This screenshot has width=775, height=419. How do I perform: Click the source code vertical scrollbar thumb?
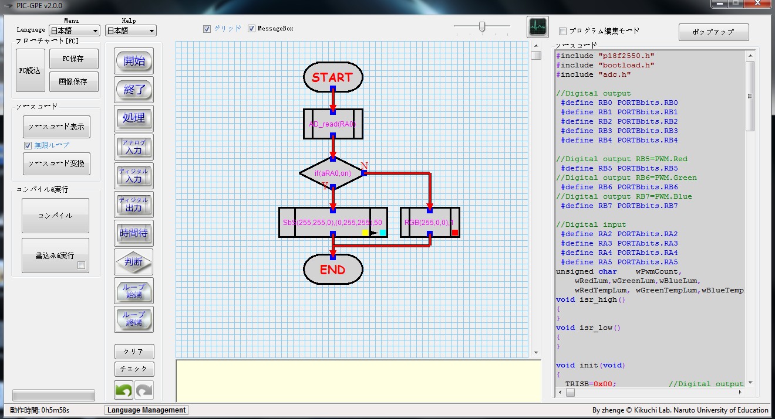[x=750, y=96]
